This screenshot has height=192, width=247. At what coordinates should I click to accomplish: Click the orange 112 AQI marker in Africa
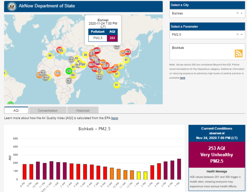57,73
